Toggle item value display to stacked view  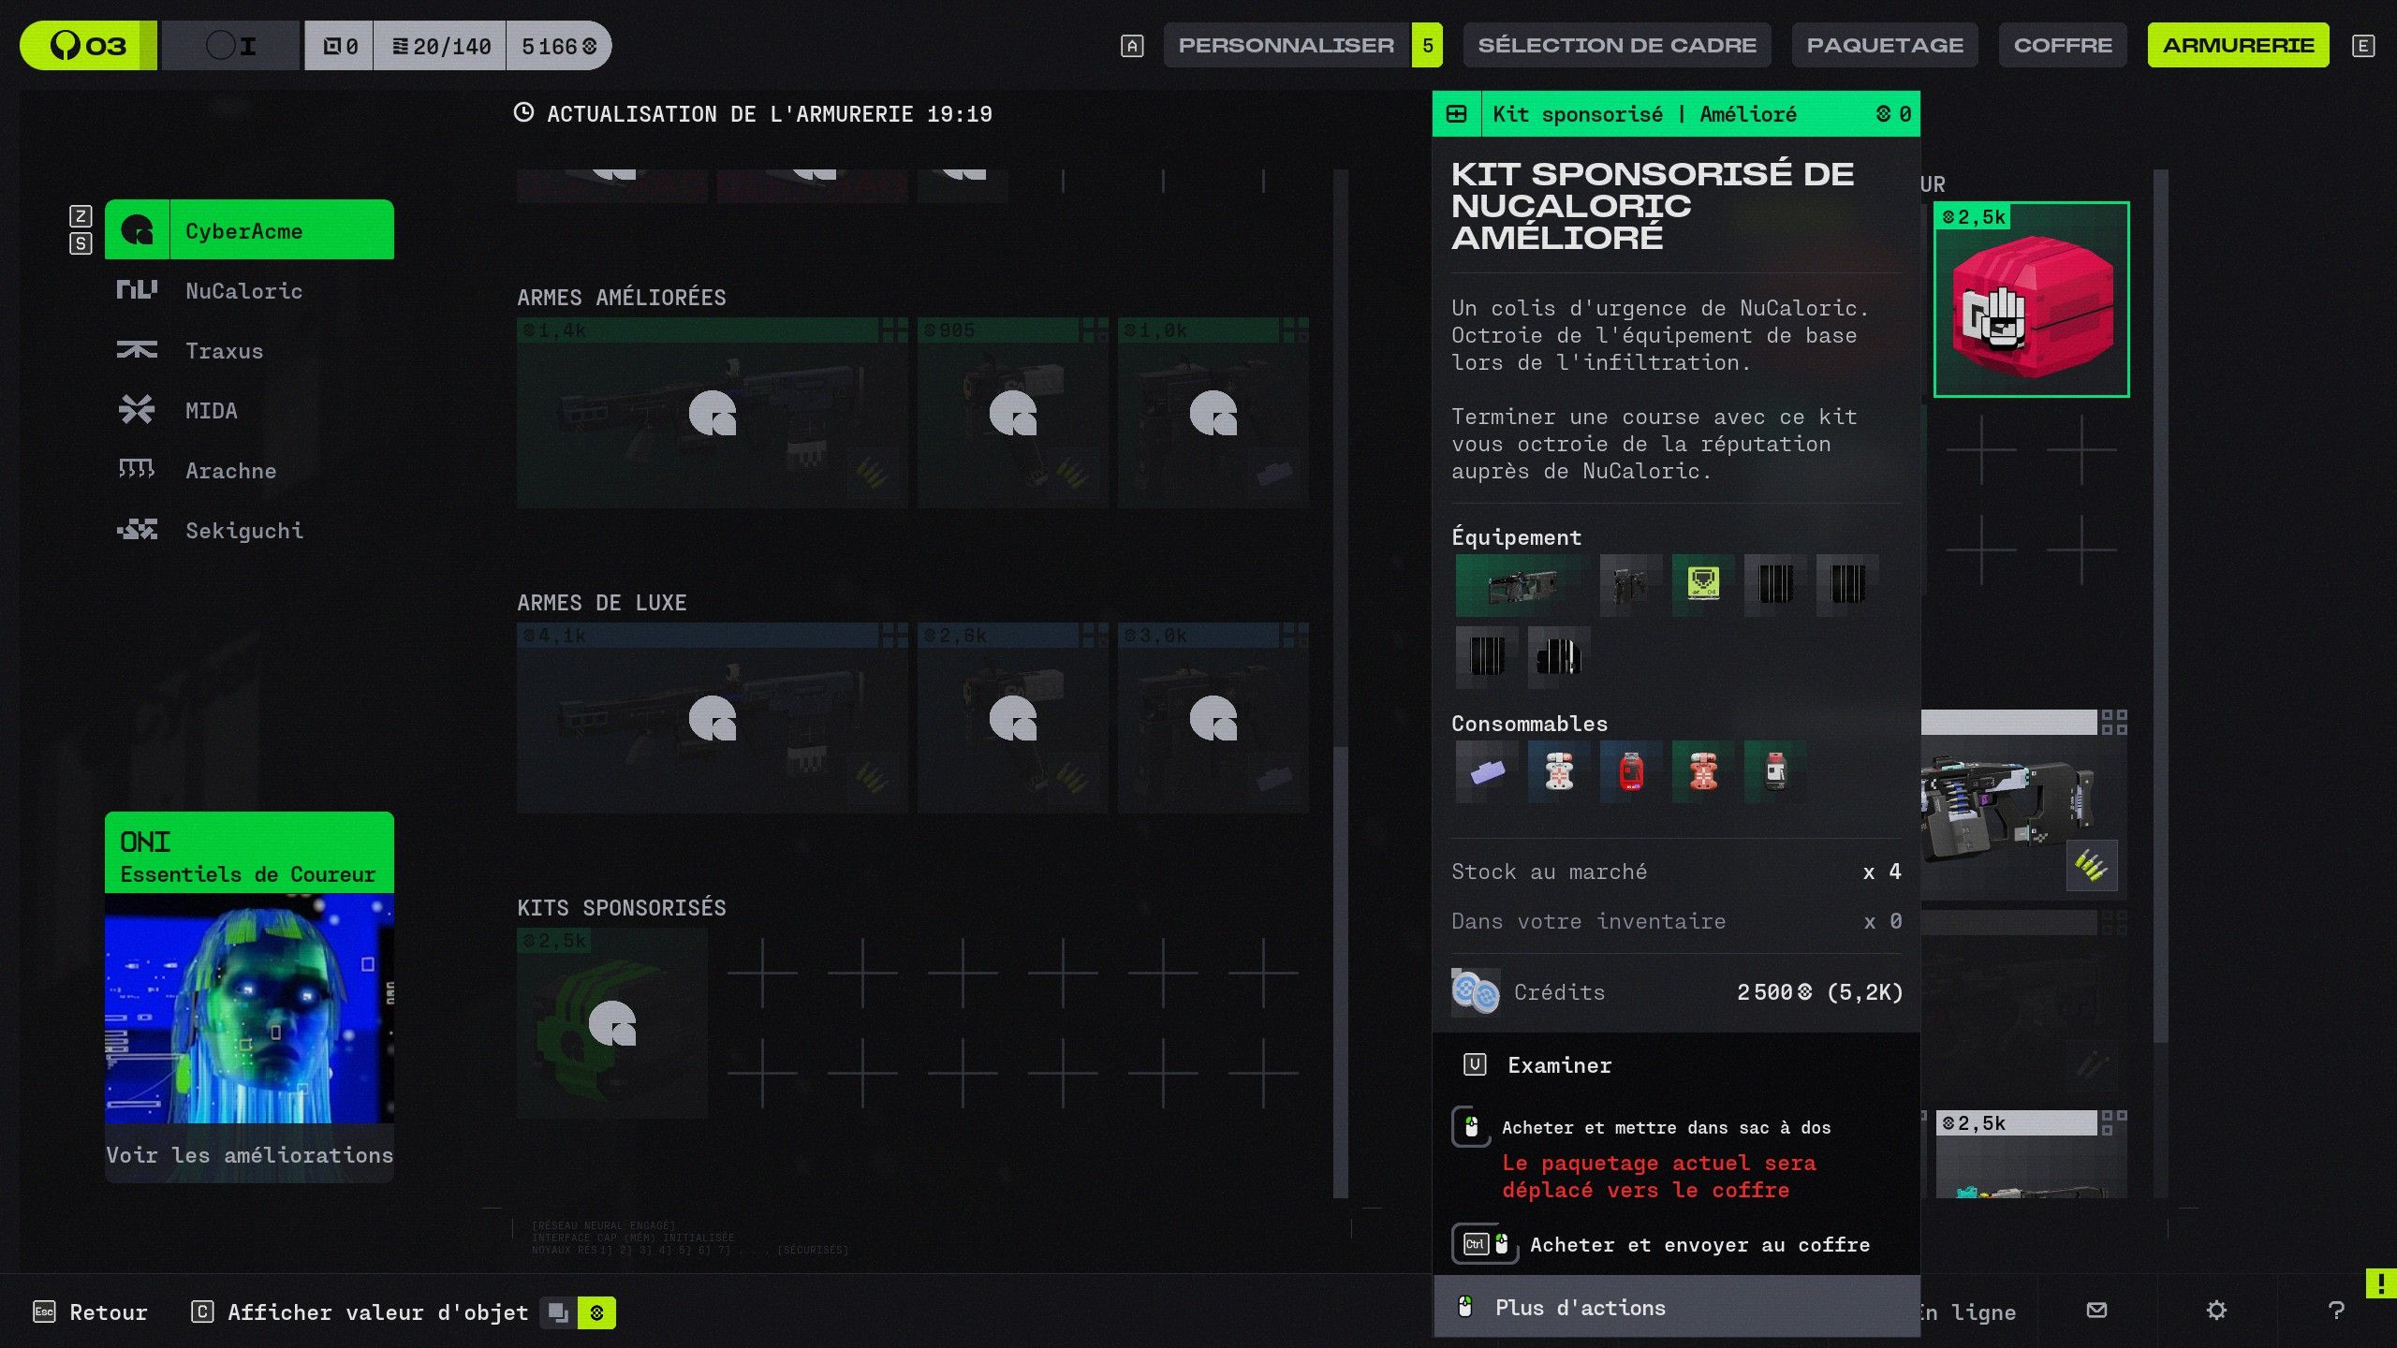pos(558,1312)
